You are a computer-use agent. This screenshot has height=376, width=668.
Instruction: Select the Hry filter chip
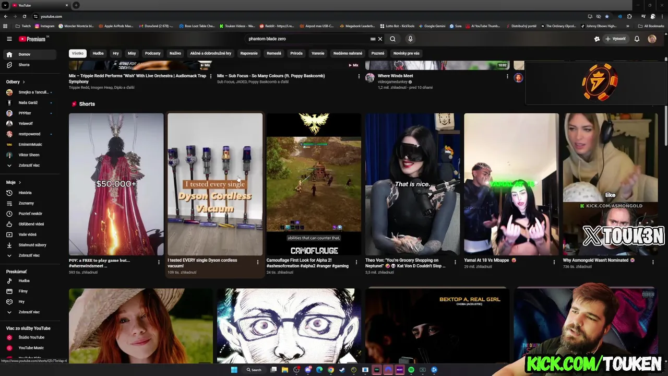116,53
